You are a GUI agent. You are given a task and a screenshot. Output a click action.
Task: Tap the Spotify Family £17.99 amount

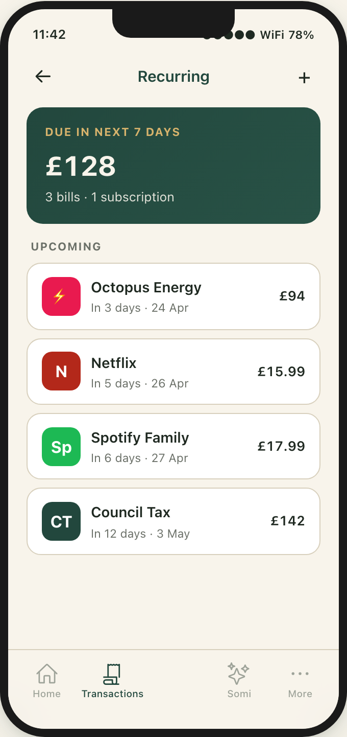(281, 446)
